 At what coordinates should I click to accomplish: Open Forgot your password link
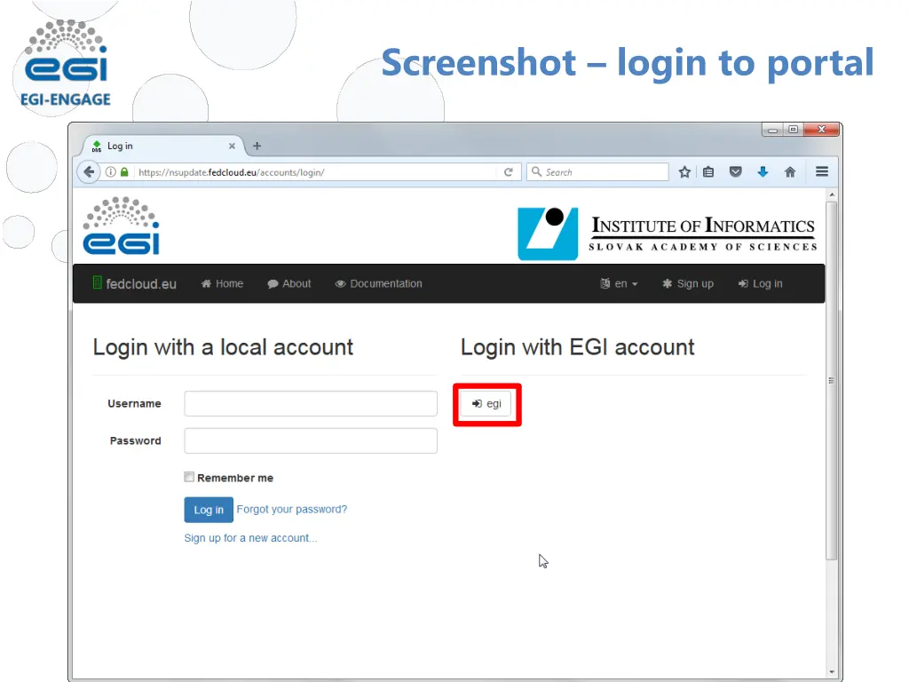pos(291,509)
